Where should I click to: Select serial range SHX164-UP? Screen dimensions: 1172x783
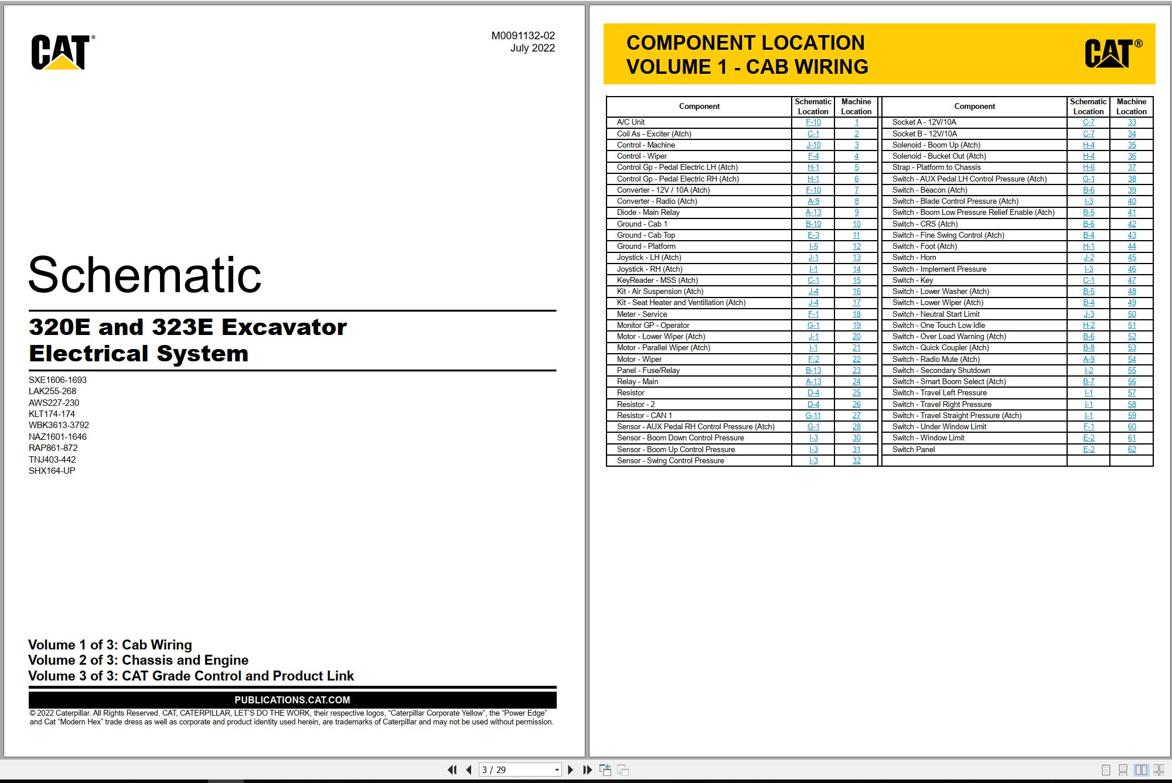pos(52,471)
